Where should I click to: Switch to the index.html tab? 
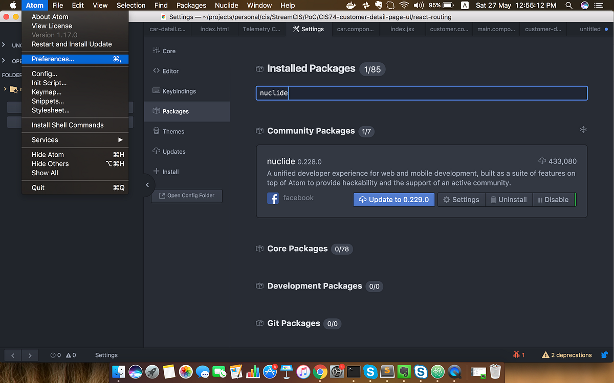coord(214,29)
